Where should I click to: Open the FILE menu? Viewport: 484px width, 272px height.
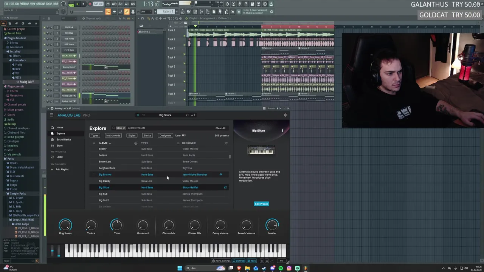click(6, 4)
